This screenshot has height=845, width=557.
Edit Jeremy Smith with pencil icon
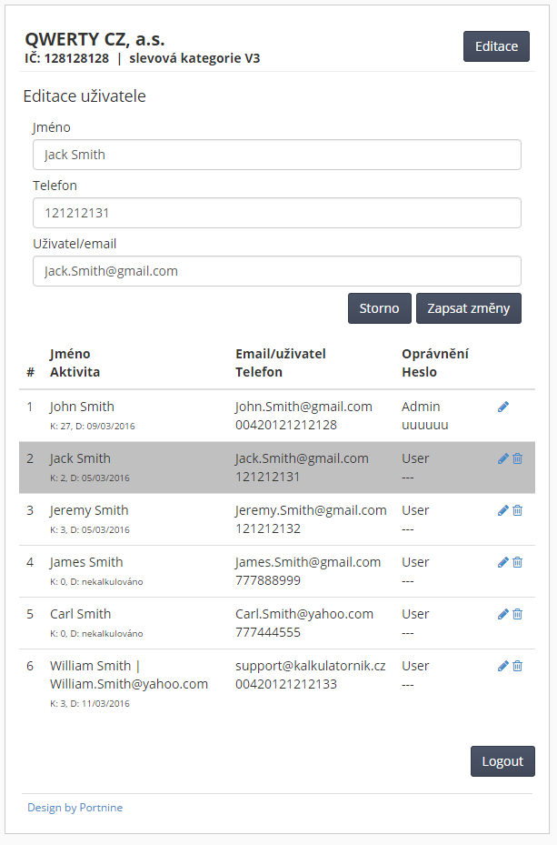click(503, 510)
